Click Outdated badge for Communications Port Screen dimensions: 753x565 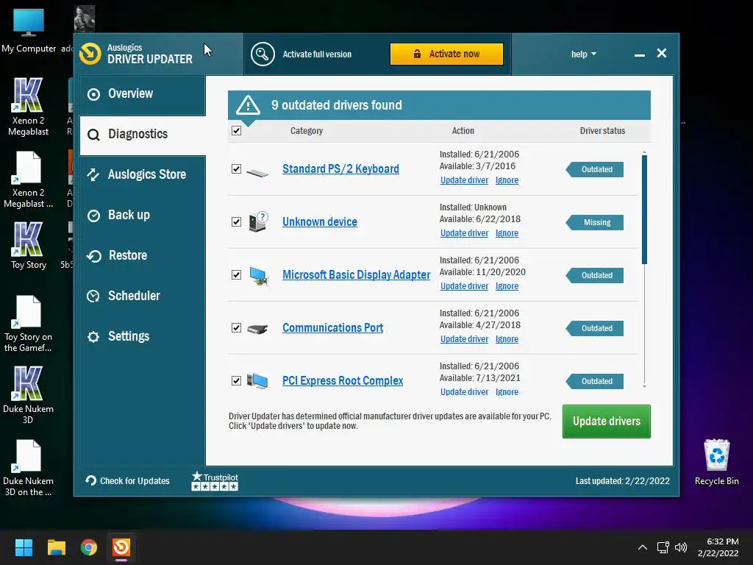tap(594, 329)
